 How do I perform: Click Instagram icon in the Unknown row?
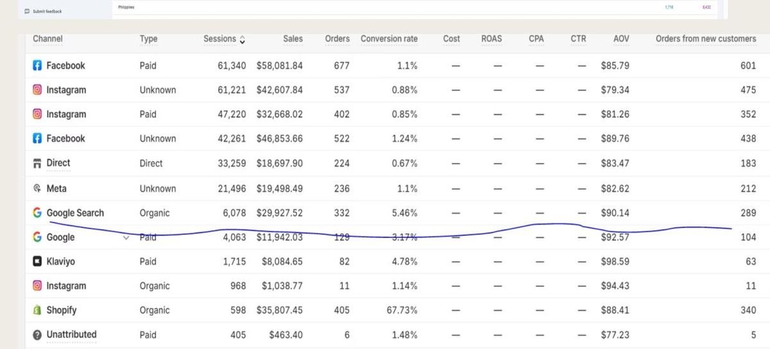[x=37, y=90]
